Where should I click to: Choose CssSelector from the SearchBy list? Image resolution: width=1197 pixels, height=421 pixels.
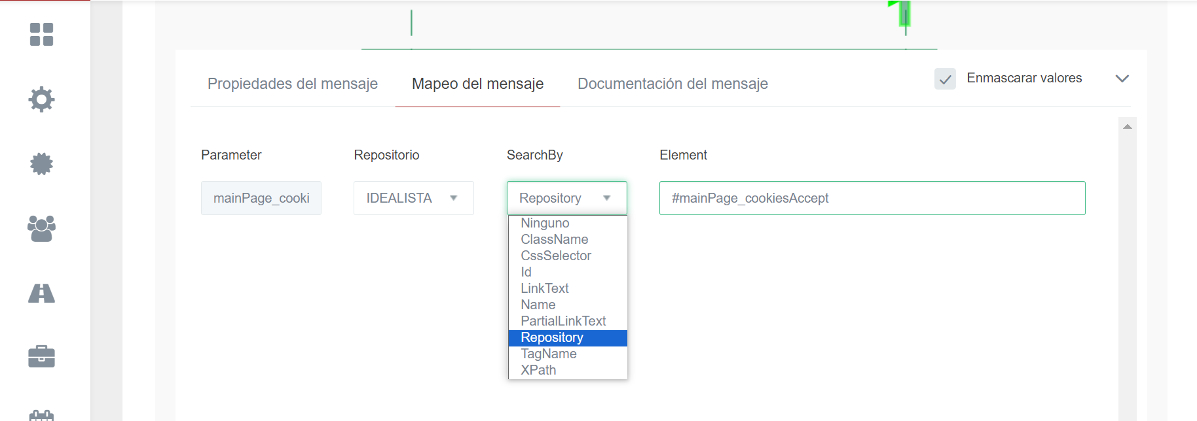coord(556,256)
